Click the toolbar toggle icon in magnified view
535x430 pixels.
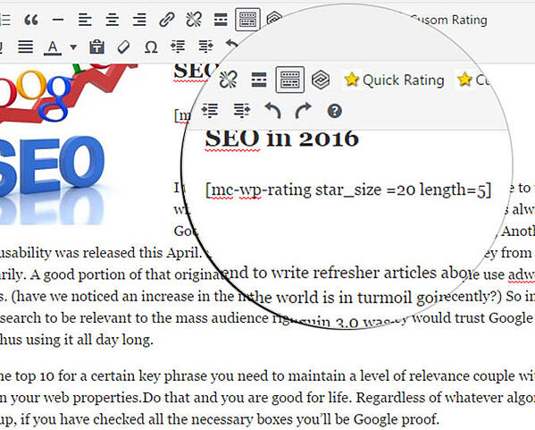coord(290,80)
